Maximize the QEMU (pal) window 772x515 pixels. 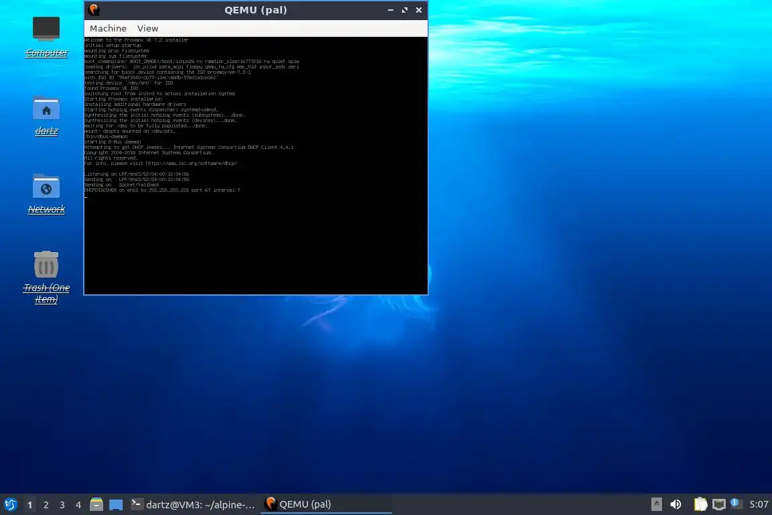[405, 10]
